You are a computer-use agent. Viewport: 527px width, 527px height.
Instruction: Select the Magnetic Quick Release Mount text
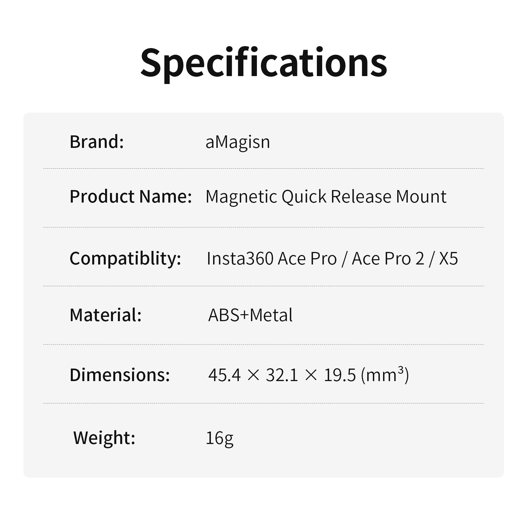click(x=326, y=197)
